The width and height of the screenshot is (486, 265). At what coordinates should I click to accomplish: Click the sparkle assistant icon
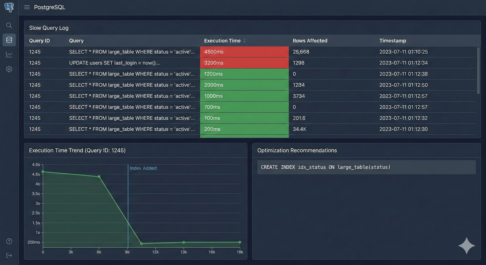tap(466, 246)
